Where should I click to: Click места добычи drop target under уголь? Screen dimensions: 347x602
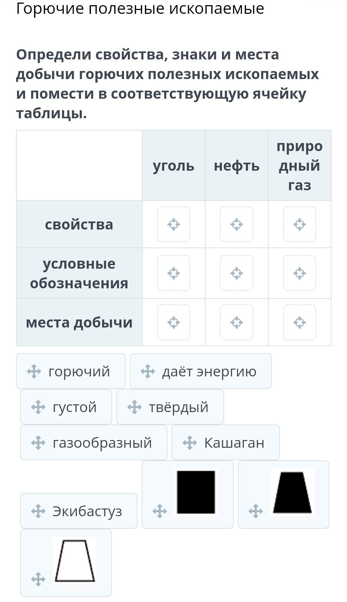pyautogui.click(x=173, y=322)
